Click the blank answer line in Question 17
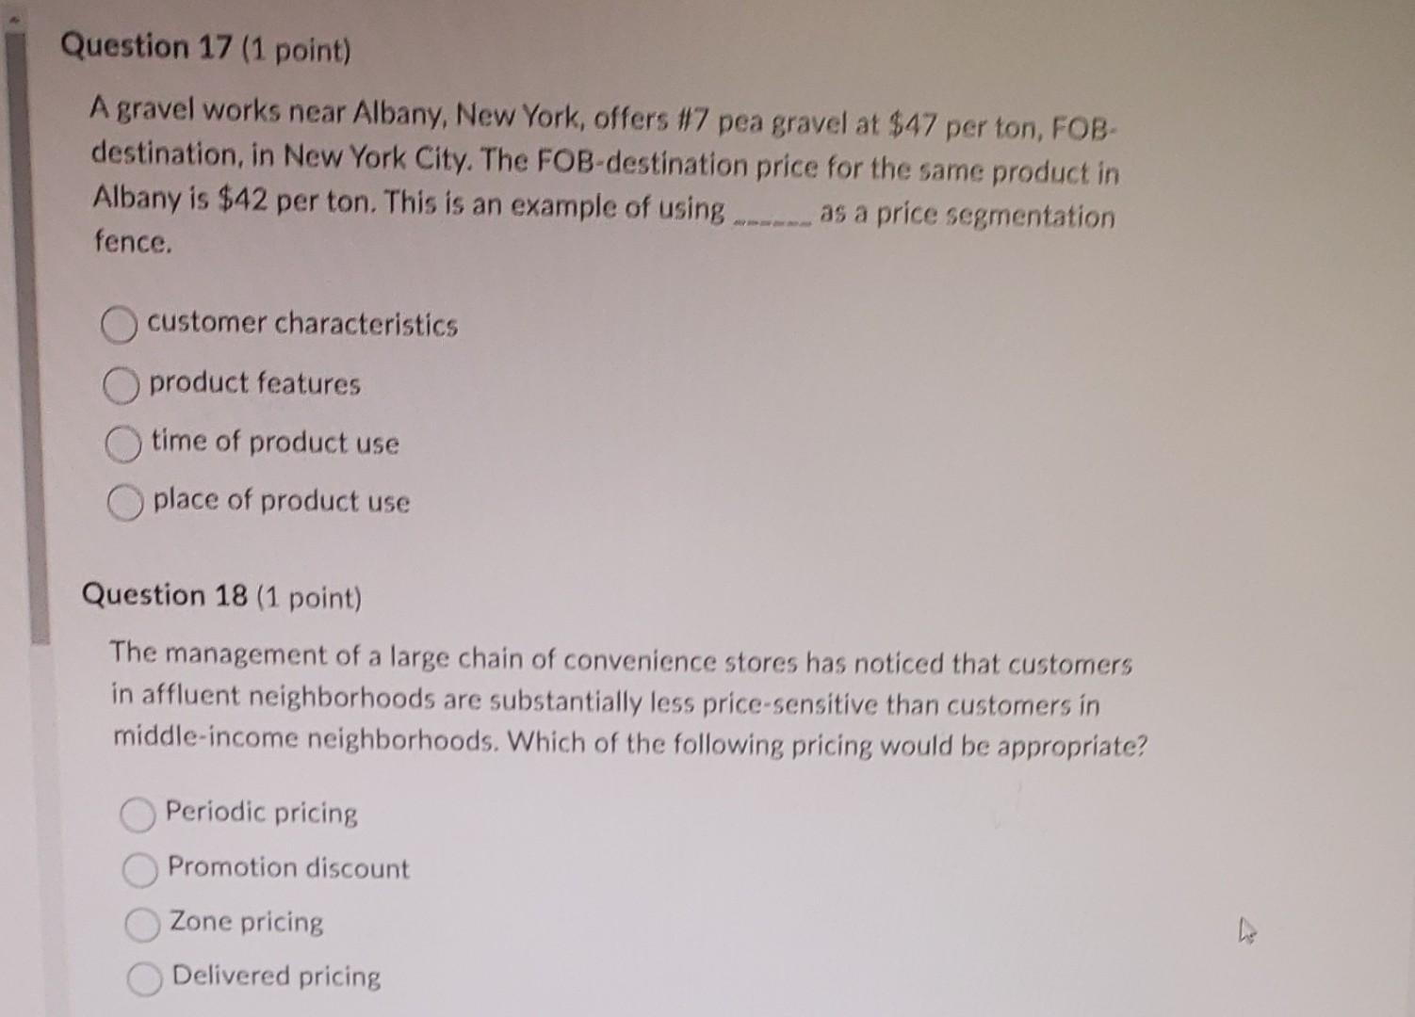 tap(771, 219)
